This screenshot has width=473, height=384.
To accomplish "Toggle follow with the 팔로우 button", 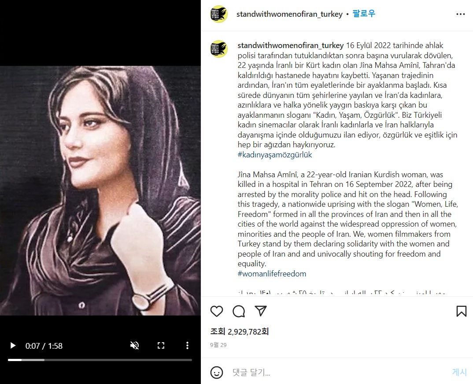I will pyautogui.click(x=364, y=14).
